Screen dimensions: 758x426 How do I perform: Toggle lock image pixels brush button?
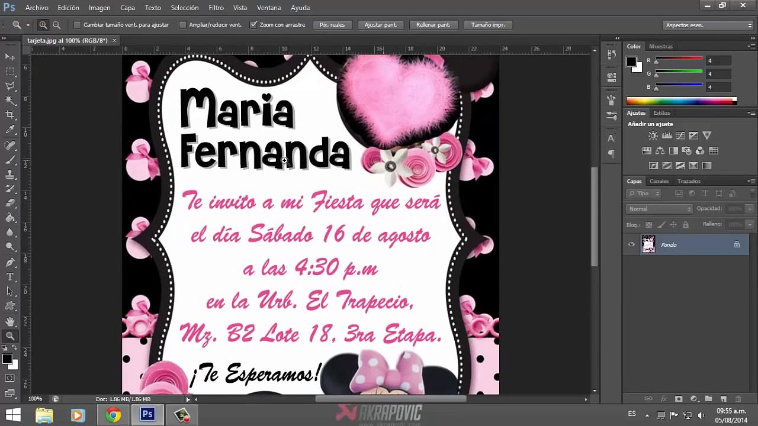[661, 225]
